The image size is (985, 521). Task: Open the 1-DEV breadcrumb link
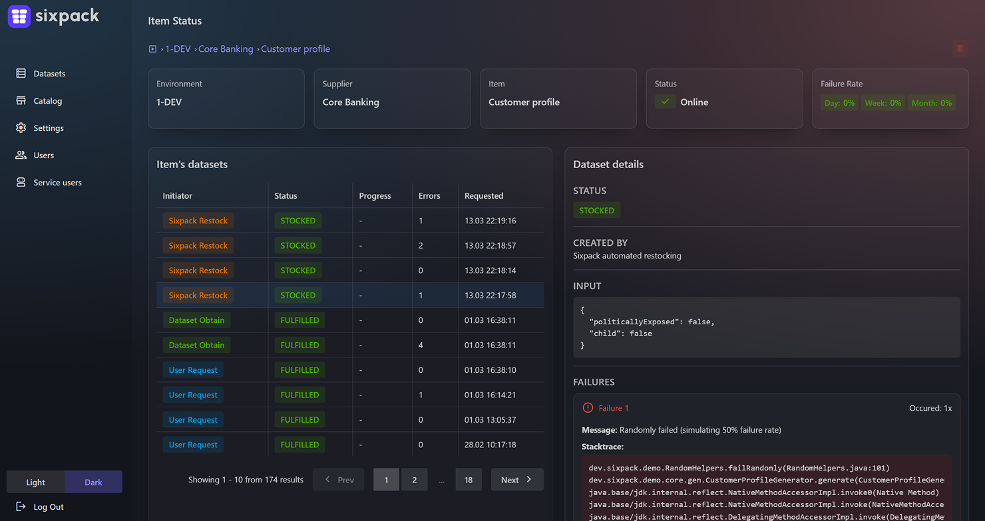click(178, 49)
